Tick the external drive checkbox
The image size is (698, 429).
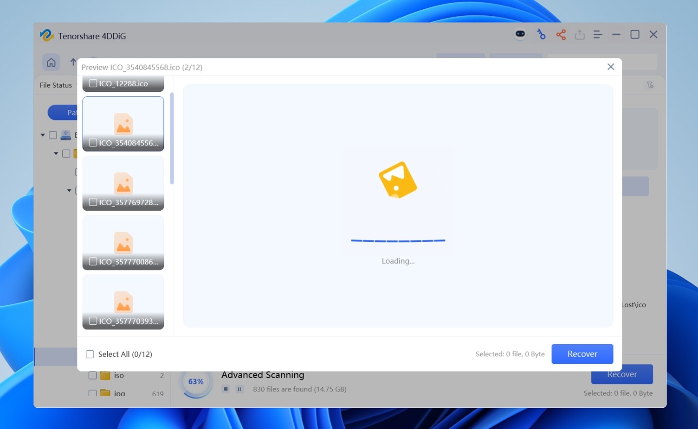click(52, 135)
